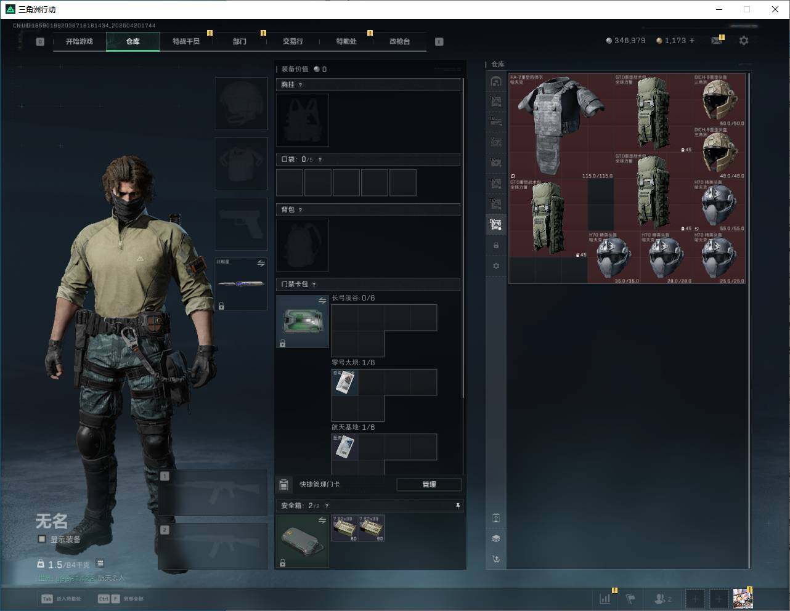Click the flag icon in the bottom bar
790x611 pixels.
(x=631, y=598)
